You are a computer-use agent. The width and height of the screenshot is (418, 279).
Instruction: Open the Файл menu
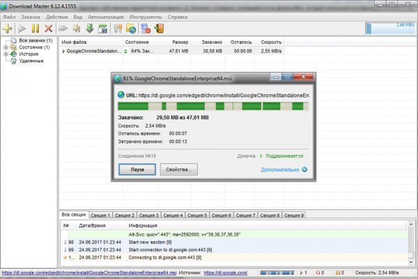click(9, 17)
